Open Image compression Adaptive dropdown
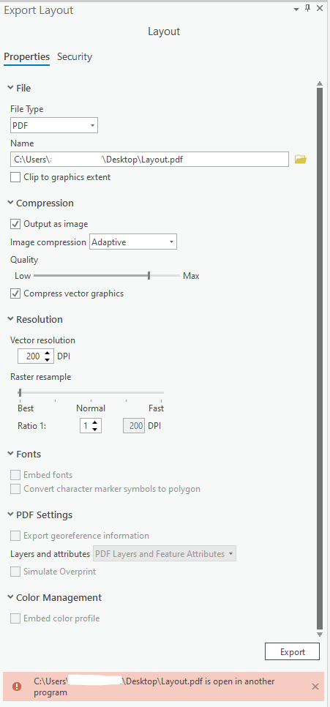 pyautogui.click(x=133, y=242)
